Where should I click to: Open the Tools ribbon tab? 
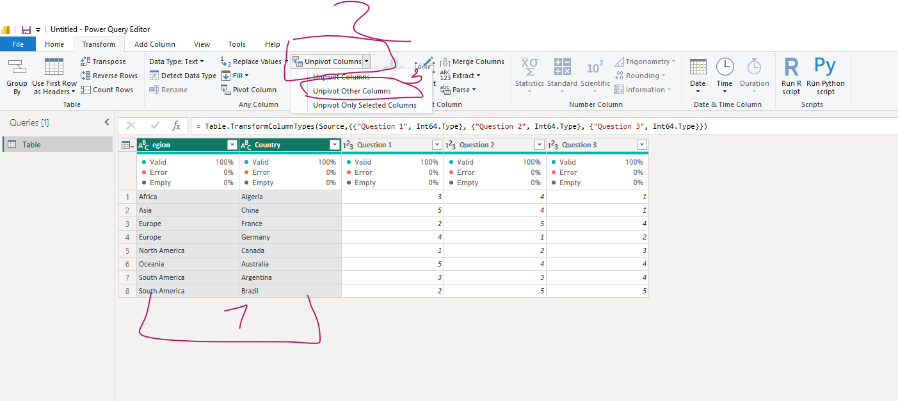(x=237, y=44)
